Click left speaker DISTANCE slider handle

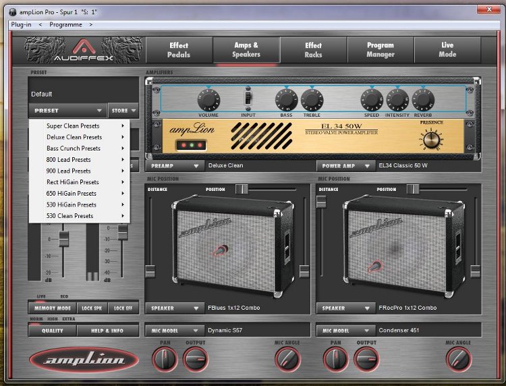click(150, 271)
